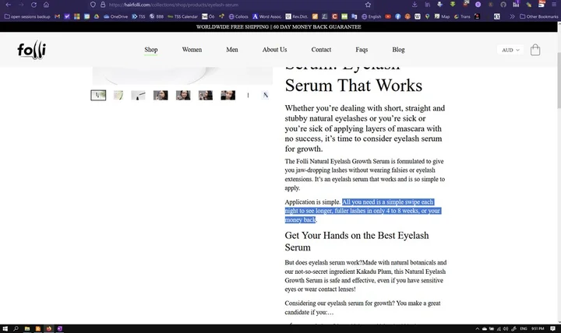Open the Google Maps pin bookmark

427,16
